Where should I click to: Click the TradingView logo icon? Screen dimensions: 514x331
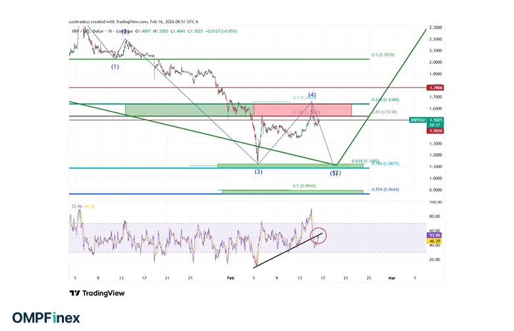point(74,293)
